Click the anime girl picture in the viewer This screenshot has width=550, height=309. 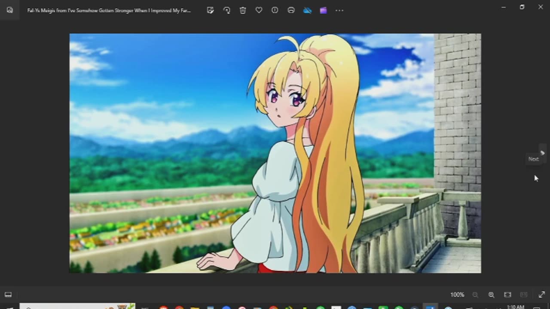pos(275,153)
